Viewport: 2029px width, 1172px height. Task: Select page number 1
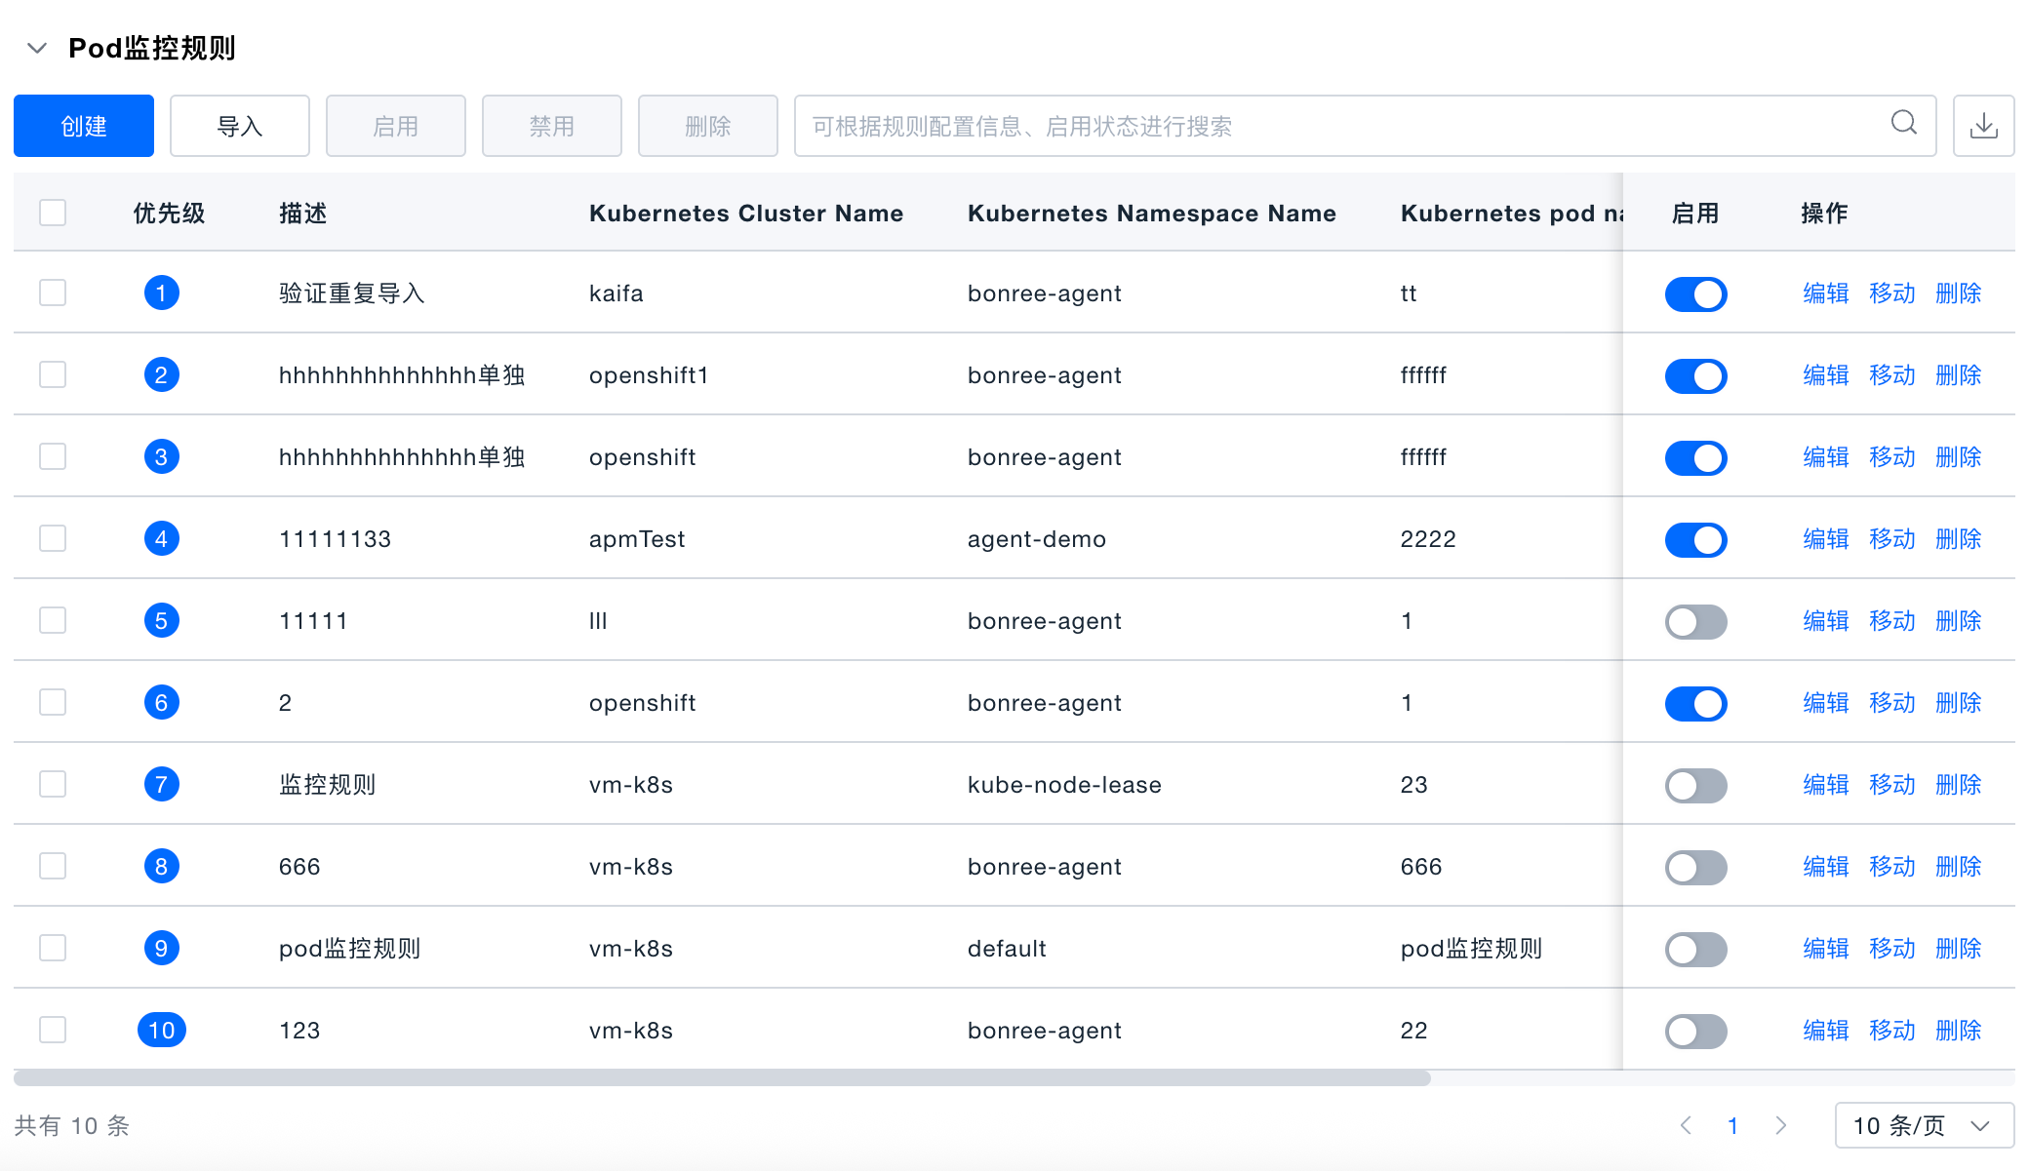point(1733,1125)
